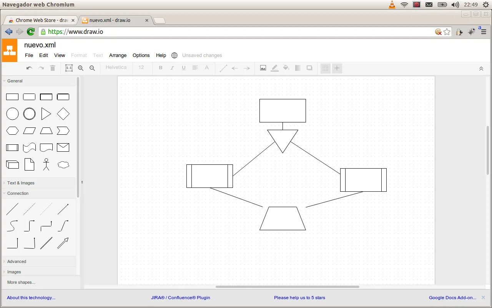Image resolution: width=492 pixels, height=308 pixels.
Task: Click the zoom out magnifier
Action: (x=92, y=68)
